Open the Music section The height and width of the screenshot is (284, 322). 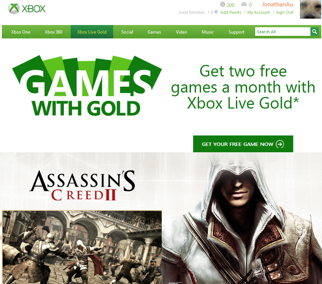pyautogui.click(x=208, y=32)
